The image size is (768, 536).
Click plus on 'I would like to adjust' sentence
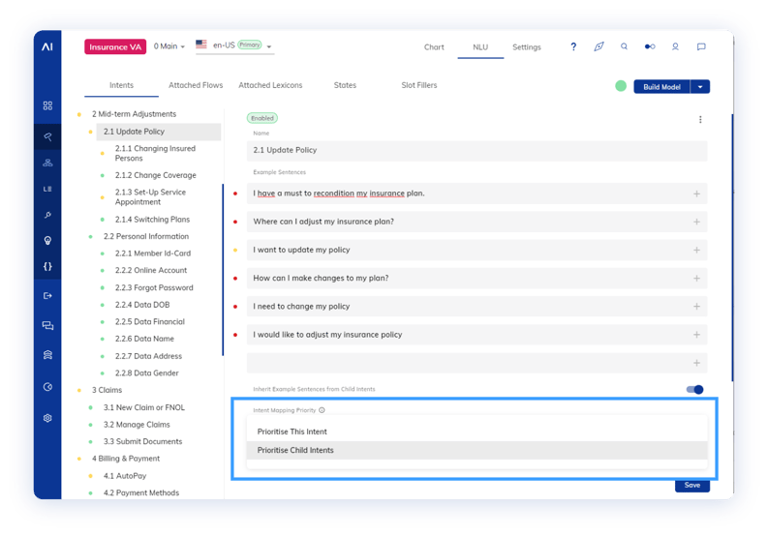coord(696,335)
